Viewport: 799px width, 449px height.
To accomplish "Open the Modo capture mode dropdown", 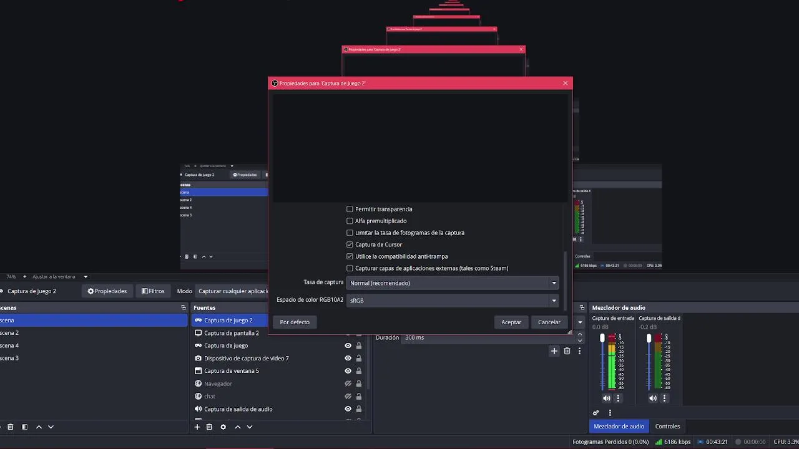I will coord(233,291).
